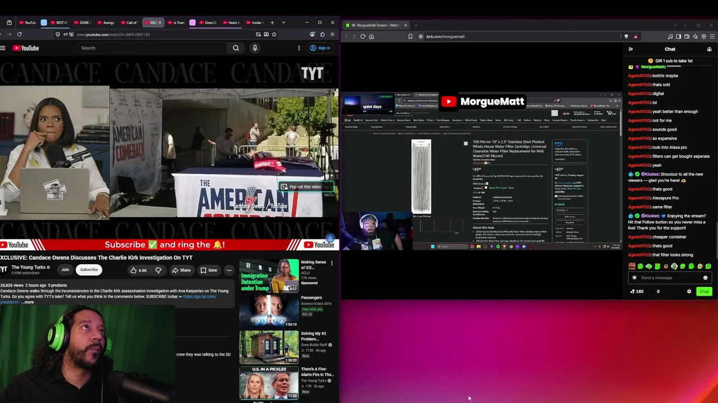Switch to the 'Heart A' browser tab
This screenshot has height=403, width=718.
tap(231, 22)
